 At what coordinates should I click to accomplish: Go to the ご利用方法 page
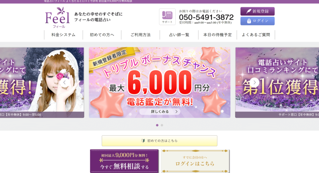140,35
